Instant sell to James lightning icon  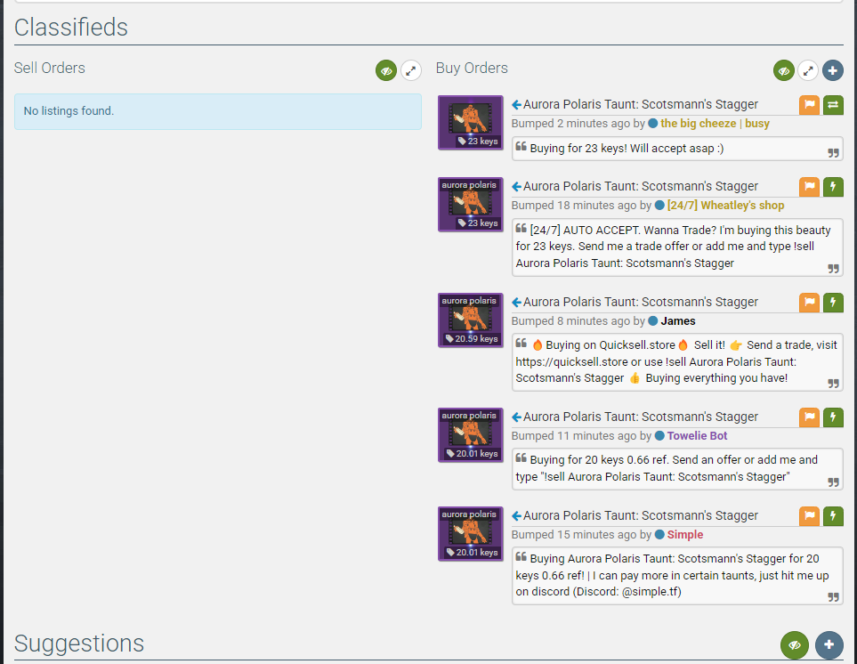coord(833,303)
